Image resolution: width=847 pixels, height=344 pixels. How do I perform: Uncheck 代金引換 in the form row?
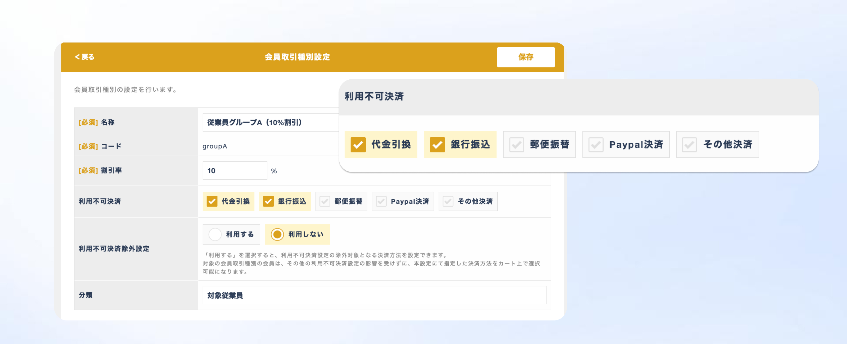[212, 201]
